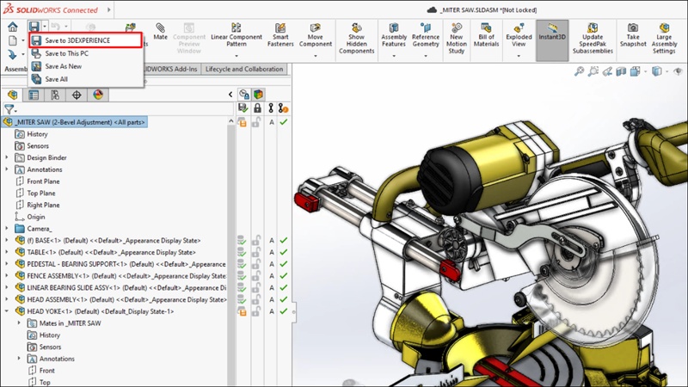Screen dimensions: 688x387
Task: Switch to Lifecycle and Collaboration tab
Action: coord(244,70)
